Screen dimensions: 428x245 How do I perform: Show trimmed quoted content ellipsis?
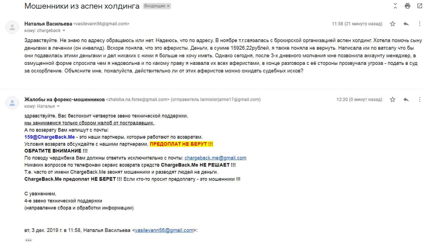28,240
